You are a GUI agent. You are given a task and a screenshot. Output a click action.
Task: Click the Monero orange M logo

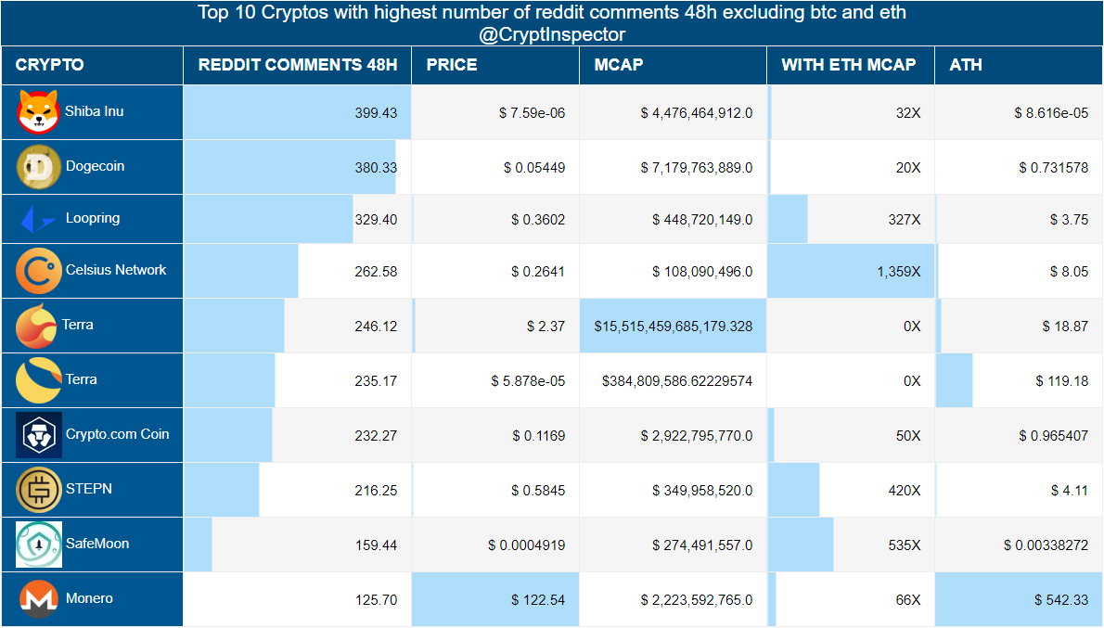[39, 599]
